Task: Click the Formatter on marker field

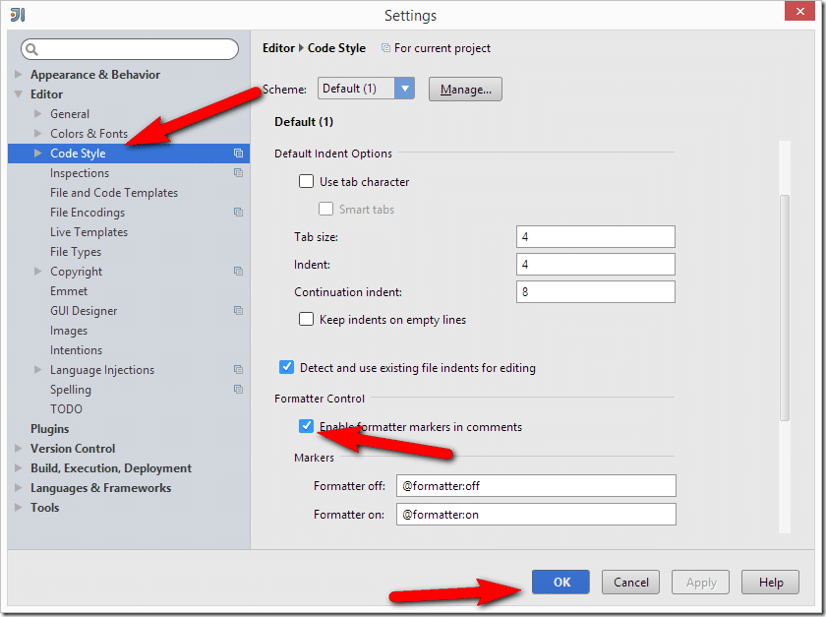Action: coord(536,514)
